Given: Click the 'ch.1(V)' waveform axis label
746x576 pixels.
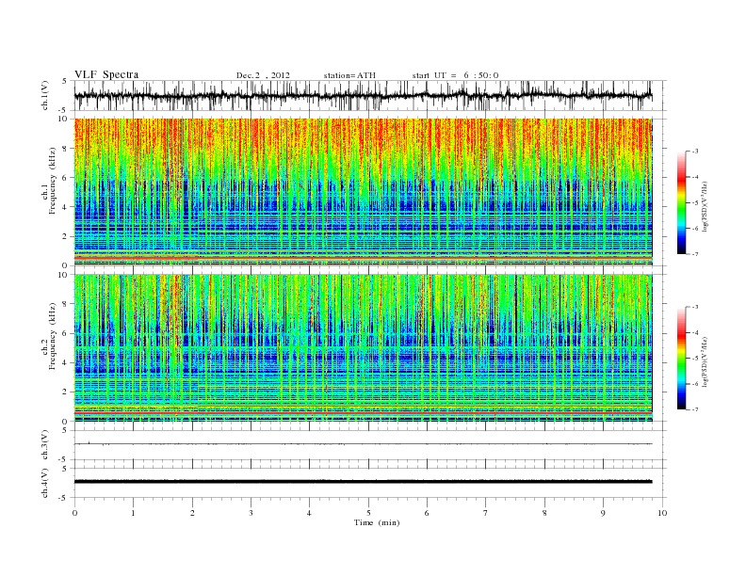Looking at the screenshot, I should (44, 95).
